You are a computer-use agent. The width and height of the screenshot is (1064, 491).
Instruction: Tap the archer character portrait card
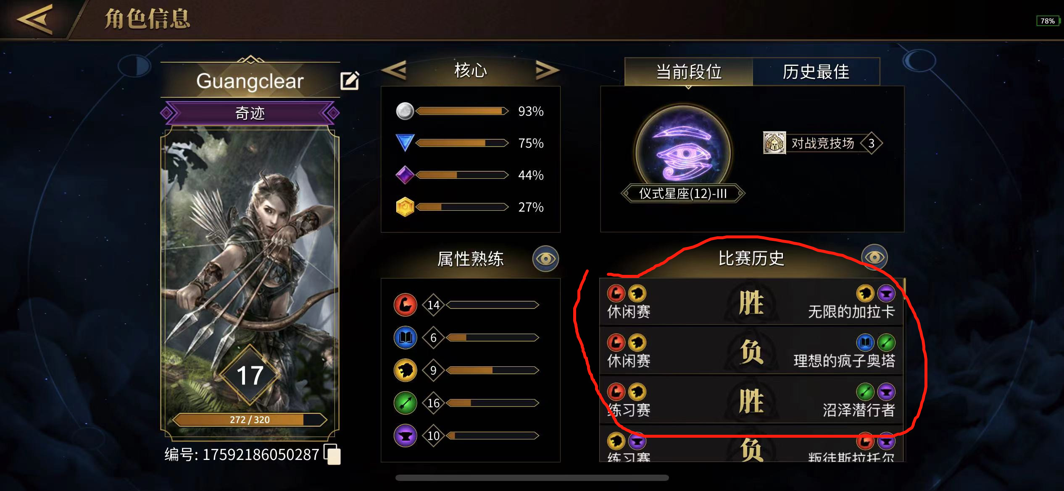click(x=250, y=281)
